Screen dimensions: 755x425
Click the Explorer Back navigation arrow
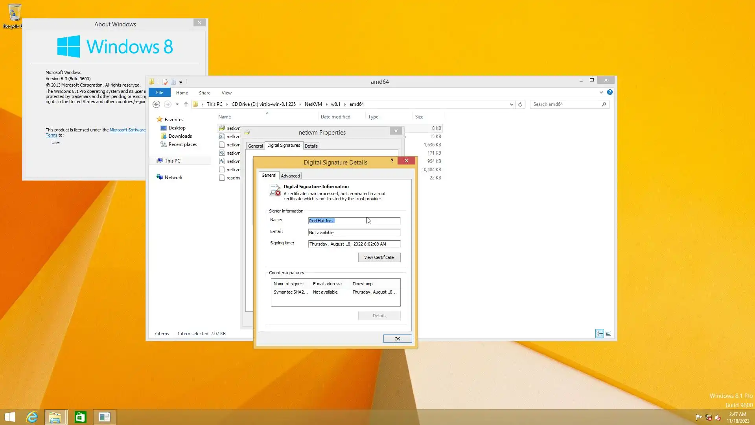pyautogui.click(x=156, y=104)
